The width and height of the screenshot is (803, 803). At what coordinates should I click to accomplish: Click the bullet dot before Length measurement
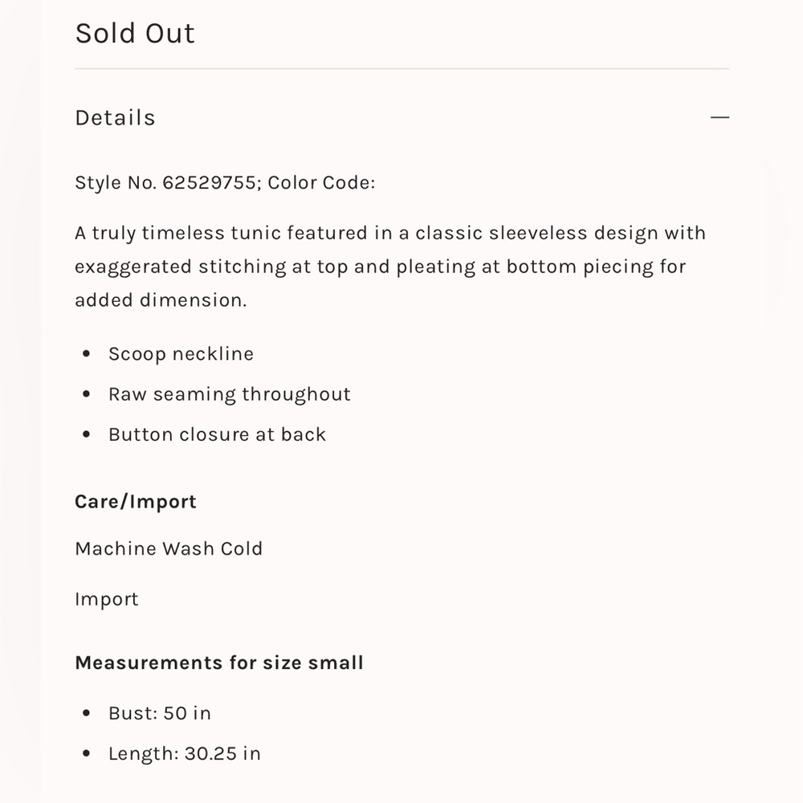86,754
